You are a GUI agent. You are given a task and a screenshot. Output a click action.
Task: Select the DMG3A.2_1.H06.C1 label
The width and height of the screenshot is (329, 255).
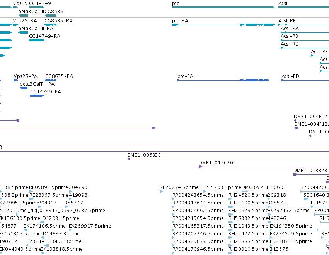(264, 187)
